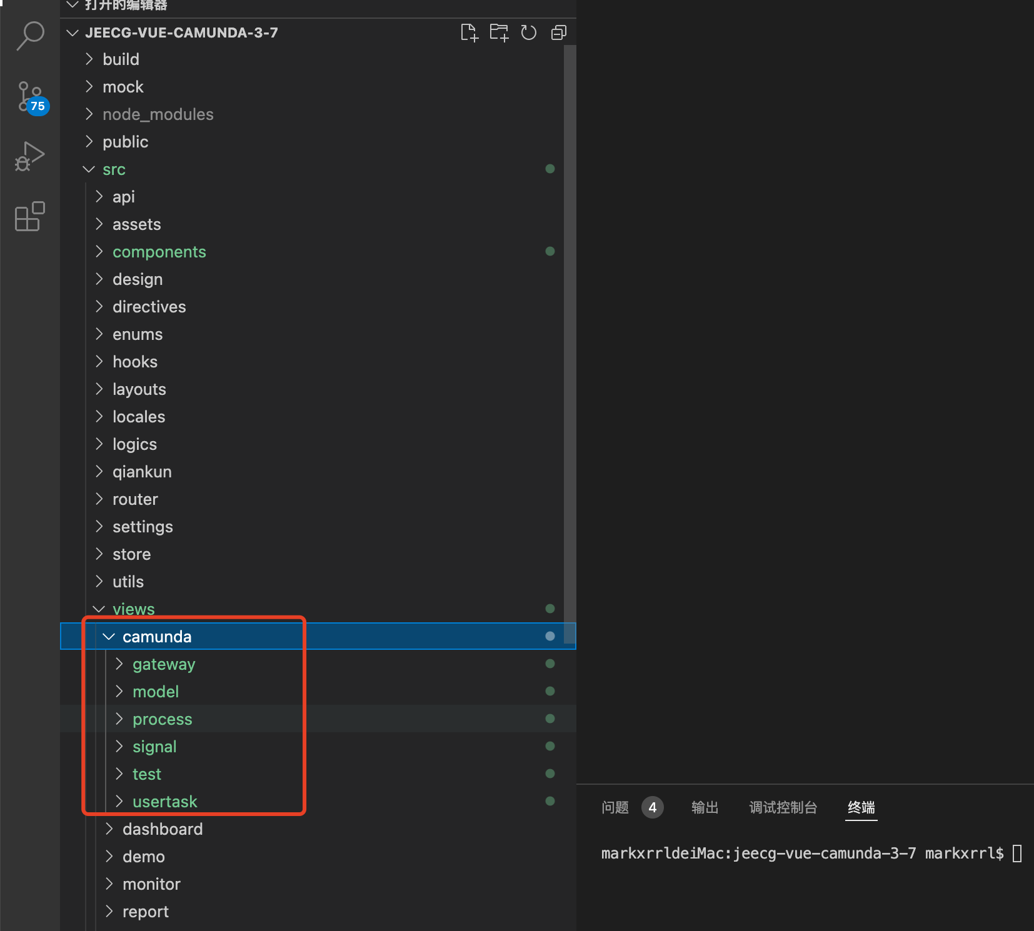This screenshot has height=931, width=1034.
Task: Open the process folder under camunda
Action: [318, 719]
